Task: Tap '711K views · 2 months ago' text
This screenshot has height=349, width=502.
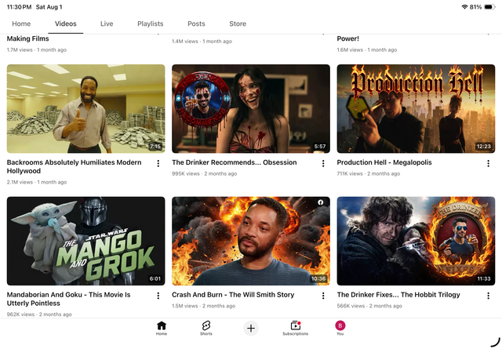Action: [x=369, y=173]
